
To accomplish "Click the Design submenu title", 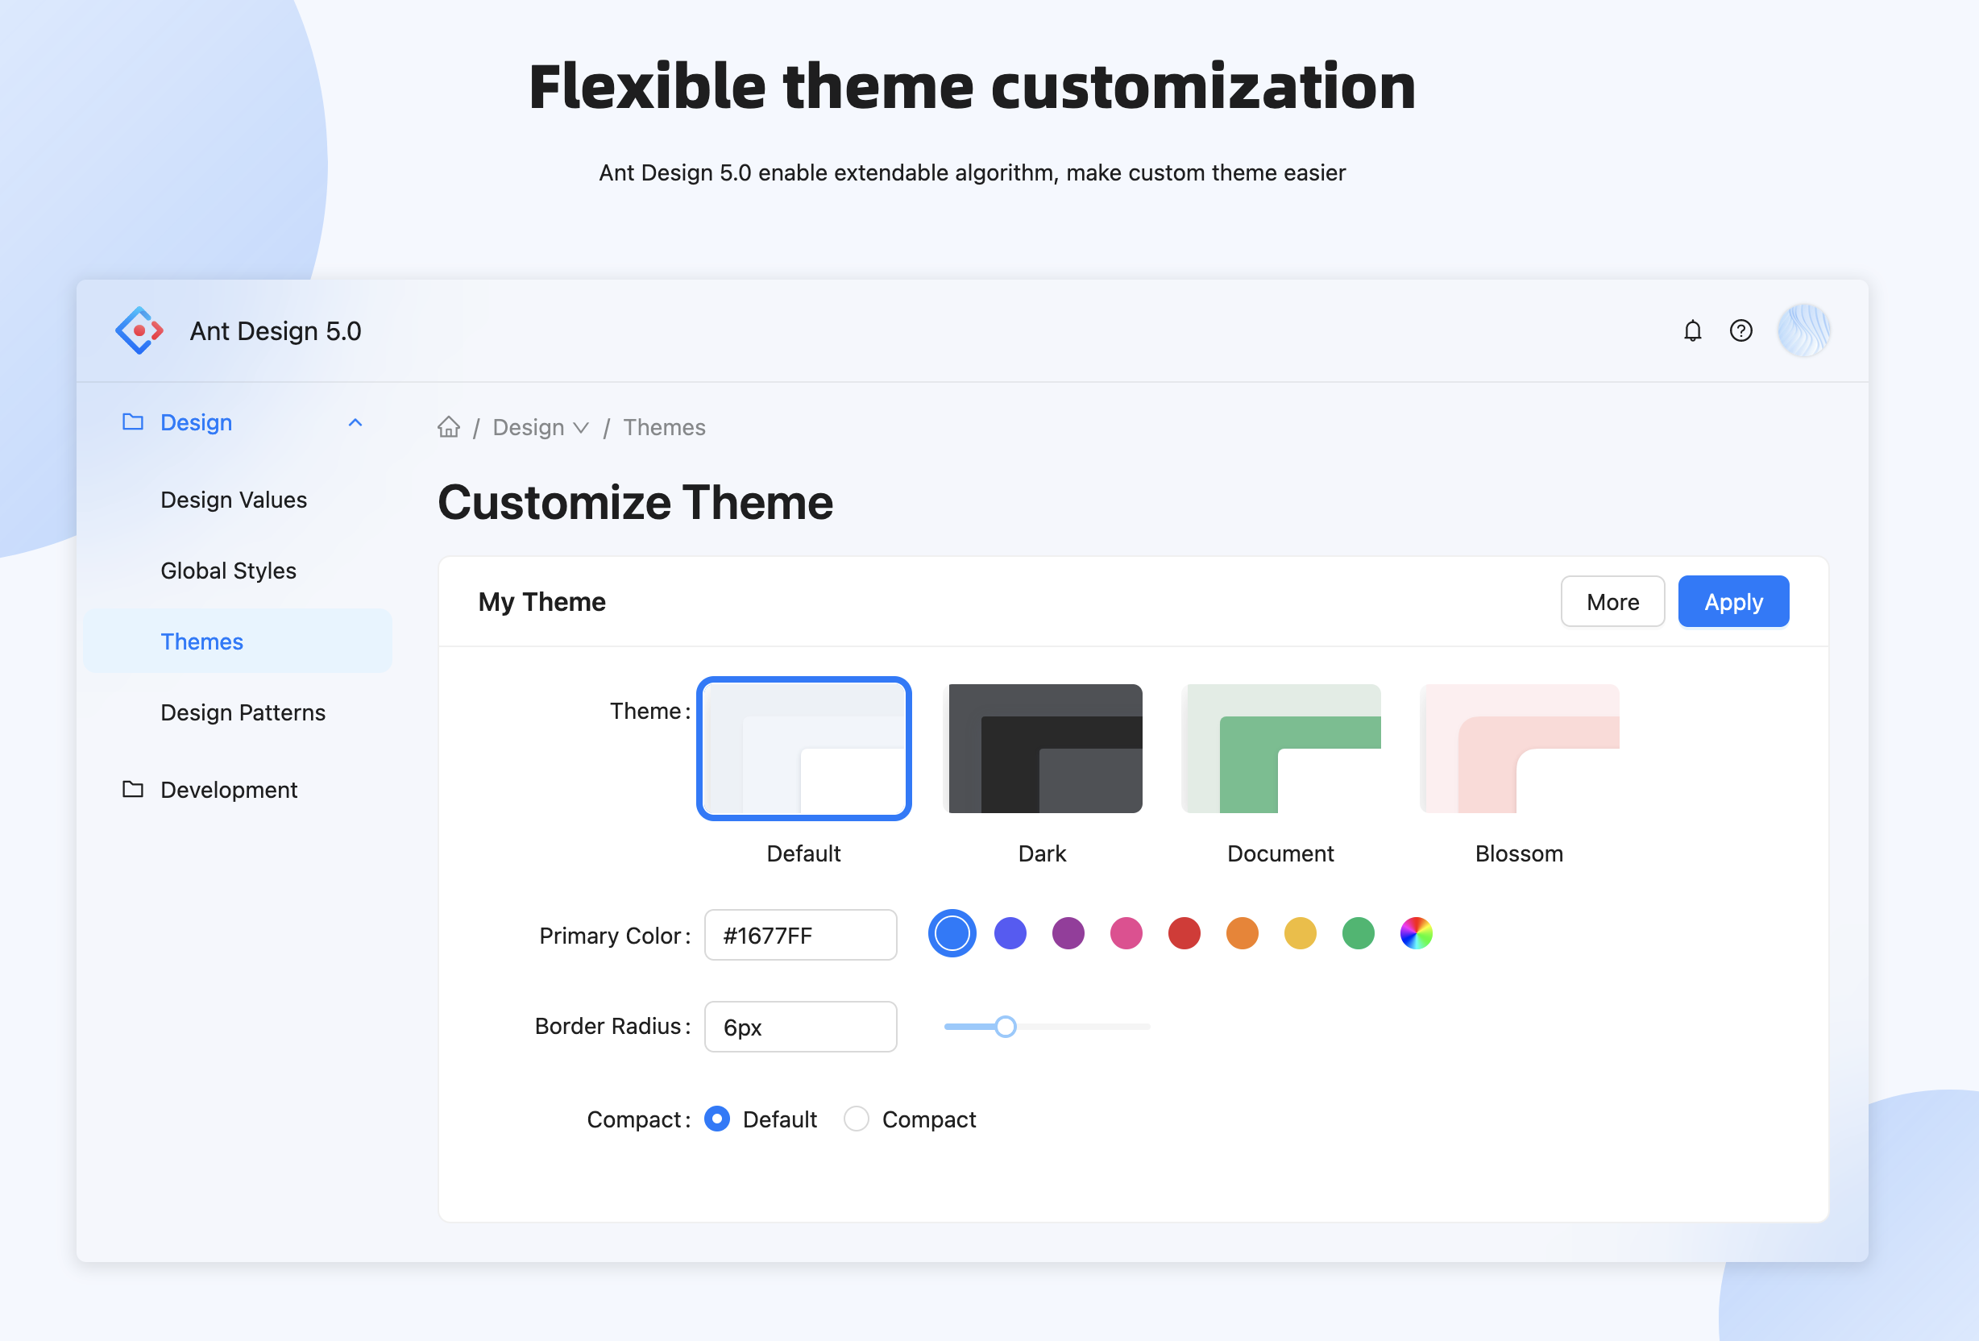I will point(238,422).
